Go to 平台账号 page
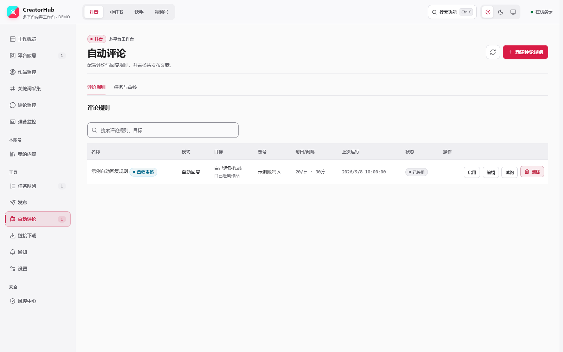This screenshot has width=563, height=352. [38, 56]
